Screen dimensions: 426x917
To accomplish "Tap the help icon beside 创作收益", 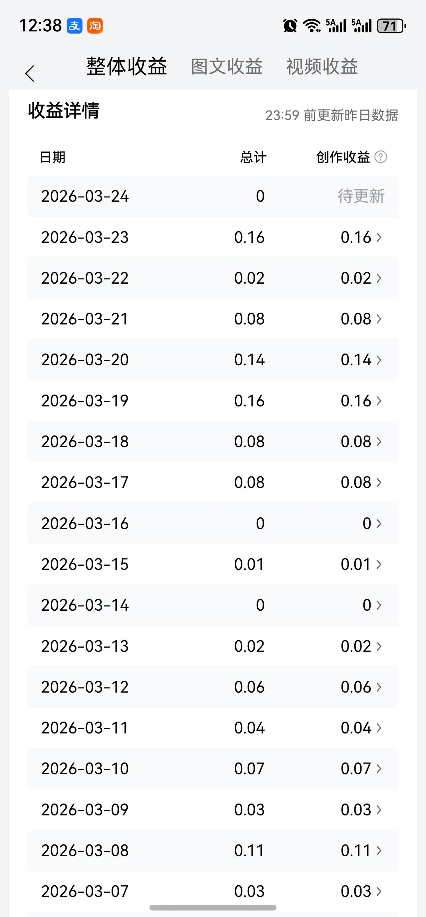I will tap(380, 156).
